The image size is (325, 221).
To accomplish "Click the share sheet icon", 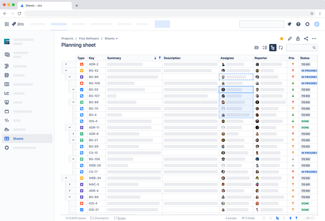I will point(306,38).
